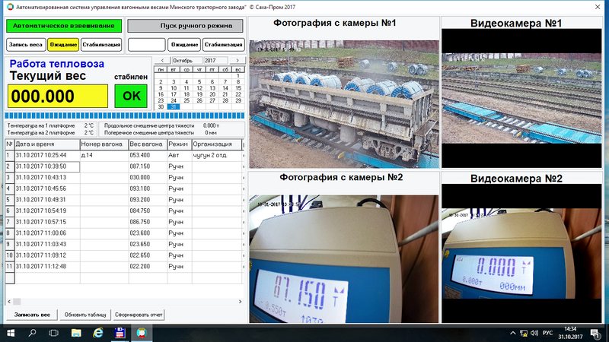This screenshot has width=609, height=342.
Task: Click weight cell 023.650
Action: click(148, 244)
